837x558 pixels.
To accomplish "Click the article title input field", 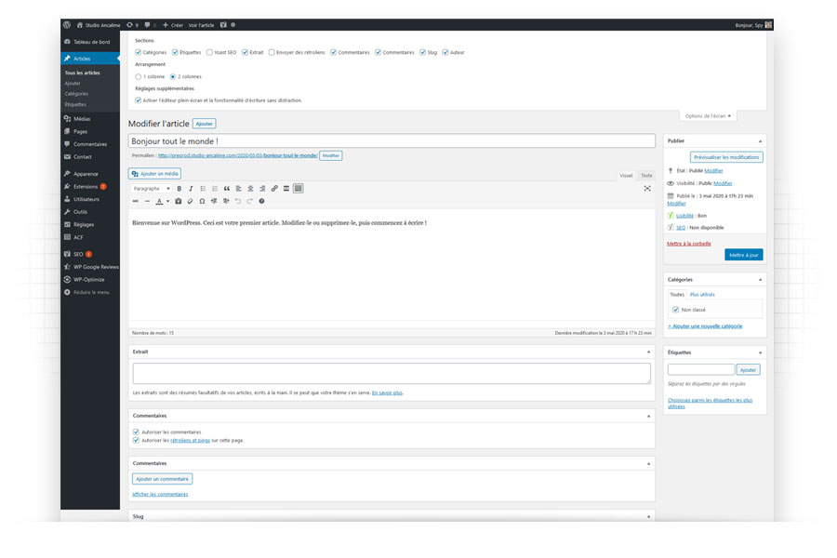I will pos(392,141).
